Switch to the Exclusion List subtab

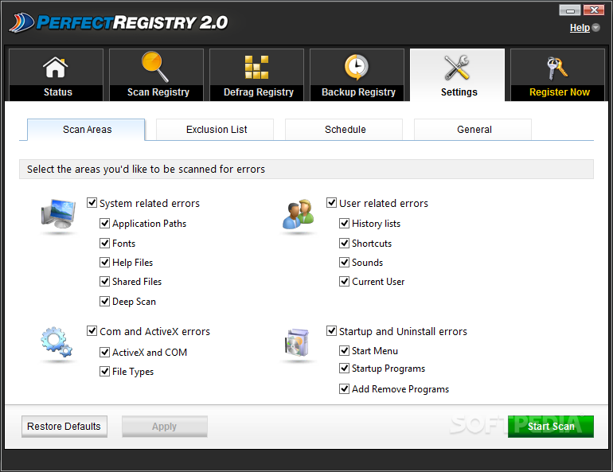215,129
